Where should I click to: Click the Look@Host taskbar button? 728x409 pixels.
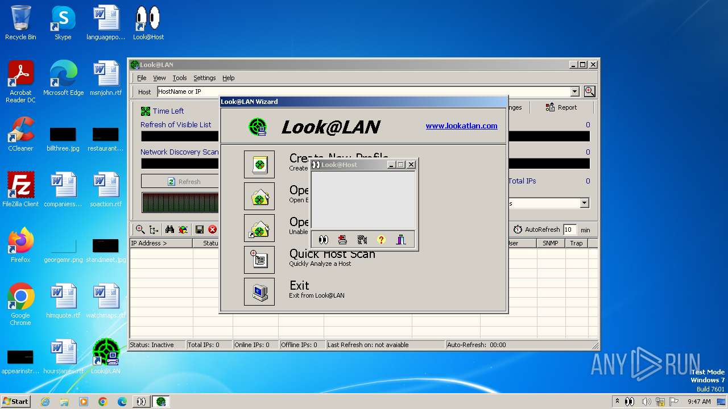[140, 402]
